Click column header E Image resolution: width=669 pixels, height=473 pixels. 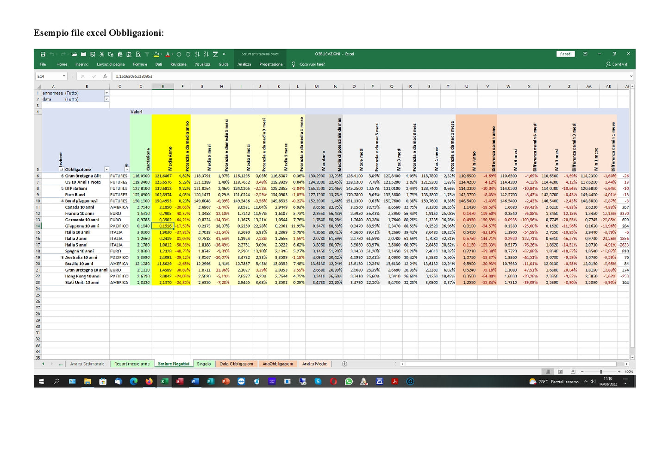point(163,87)
